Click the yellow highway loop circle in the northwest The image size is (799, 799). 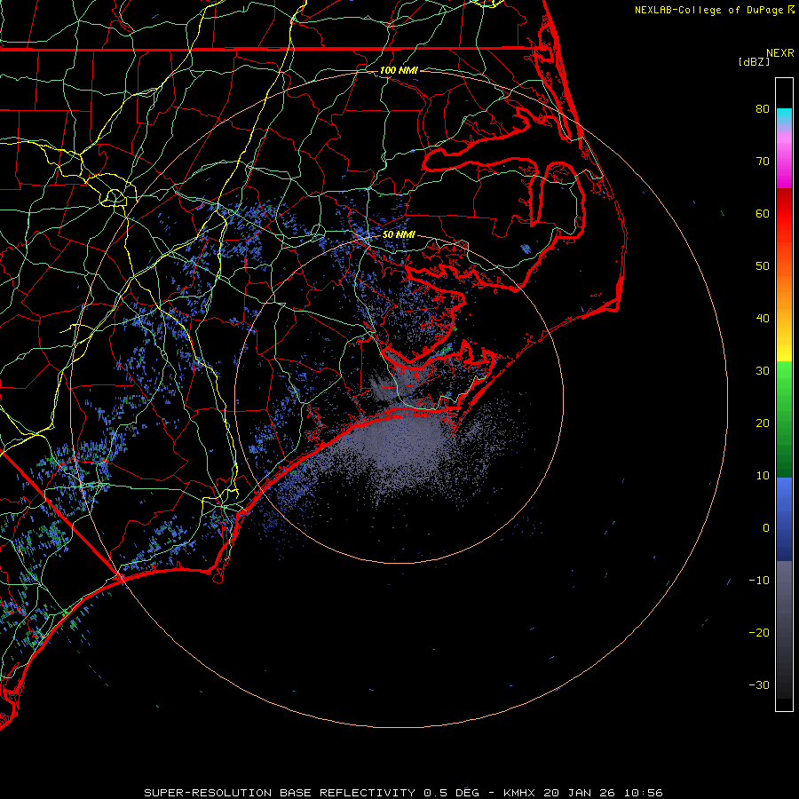(115, 197)
